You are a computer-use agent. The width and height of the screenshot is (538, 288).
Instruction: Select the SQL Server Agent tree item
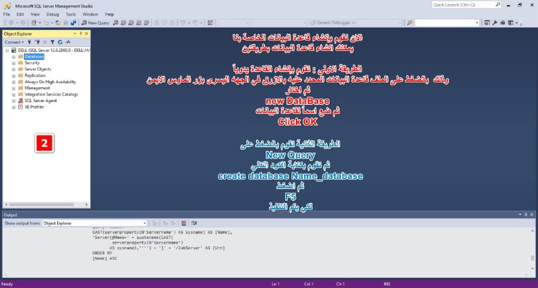40,101
